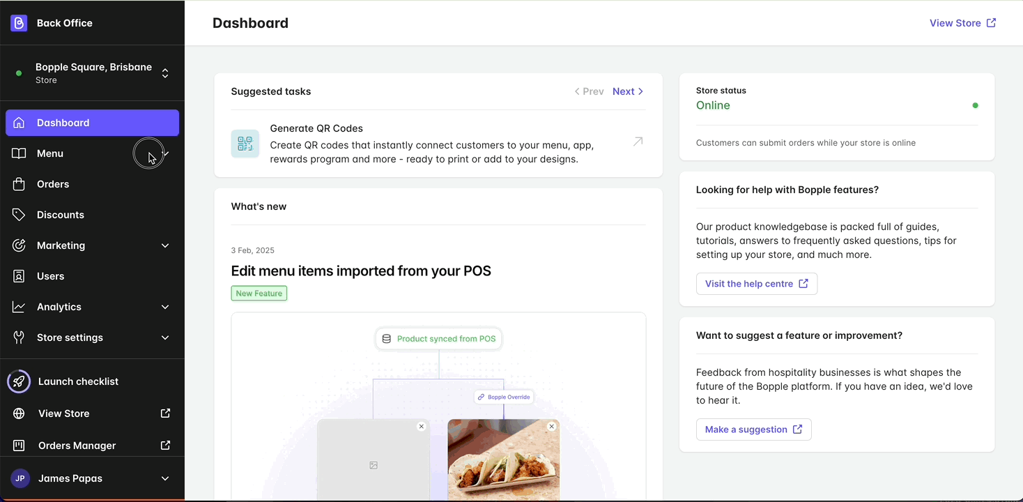
Task: Open the Users sidebar icon
Action: [19, 276]
